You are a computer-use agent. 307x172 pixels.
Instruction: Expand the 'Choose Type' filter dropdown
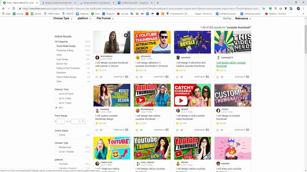(63, 18)
